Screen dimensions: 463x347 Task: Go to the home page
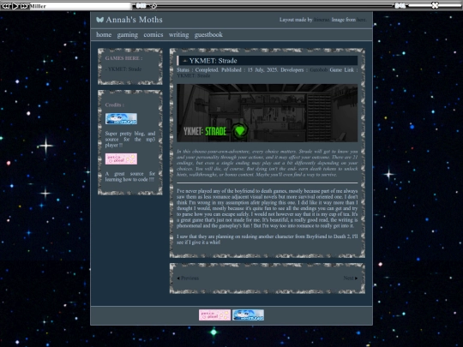pos(104,34)
